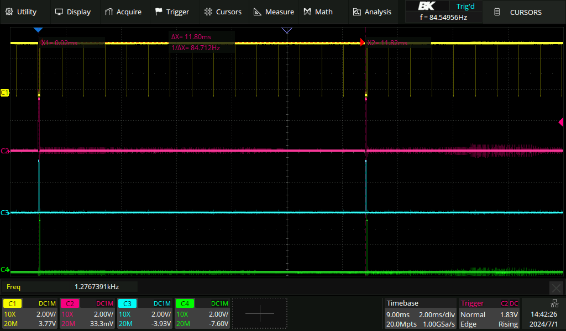This screenshot has width=566, height=331.
Task: Click the plus icon to add channel
Action: [x=260, y=313]
